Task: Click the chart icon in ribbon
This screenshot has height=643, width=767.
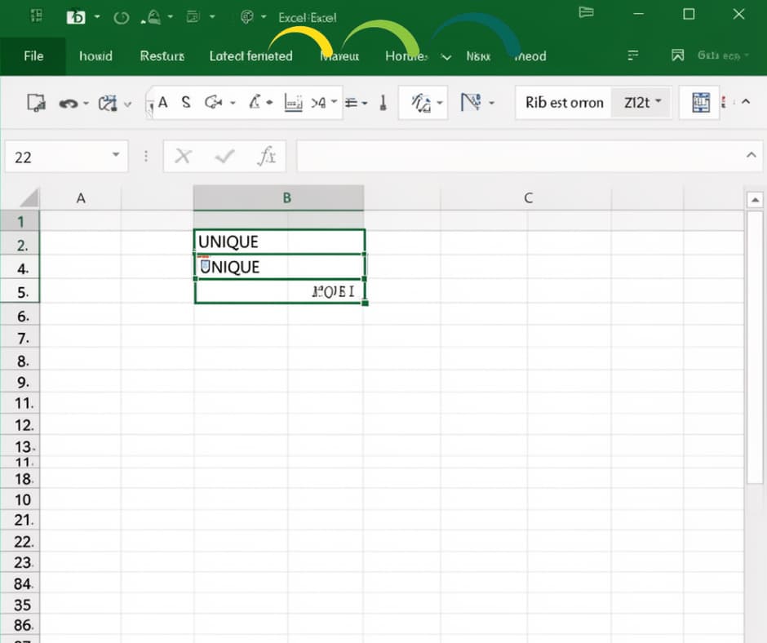Action: tap(293, 103)
